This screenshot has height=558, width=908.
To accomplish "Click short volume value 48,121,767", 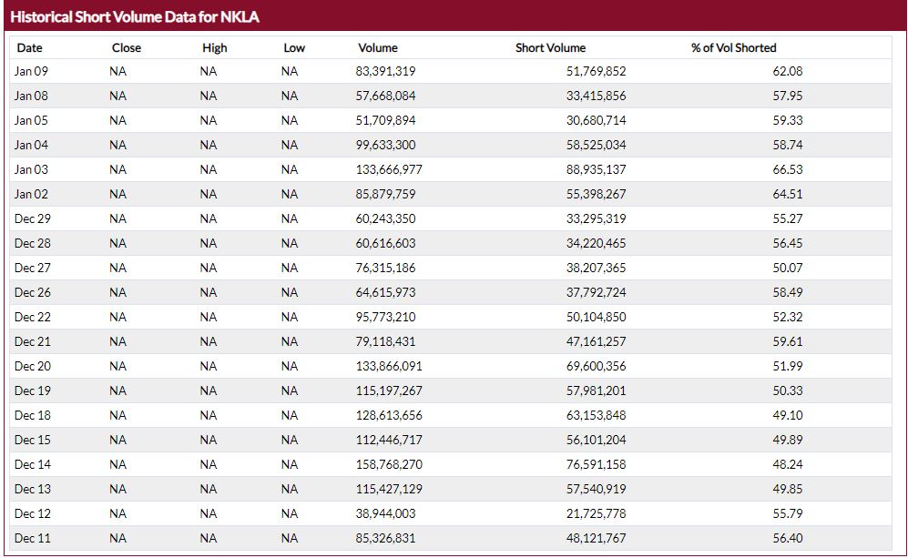I will click(x=596, y=538).
